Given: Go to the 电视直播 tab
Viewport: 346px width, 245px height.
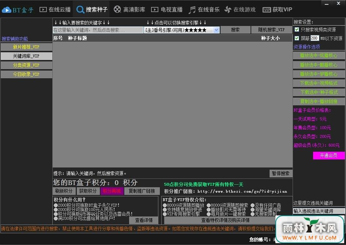Looking at the screenshot, I should pos(167,10).
